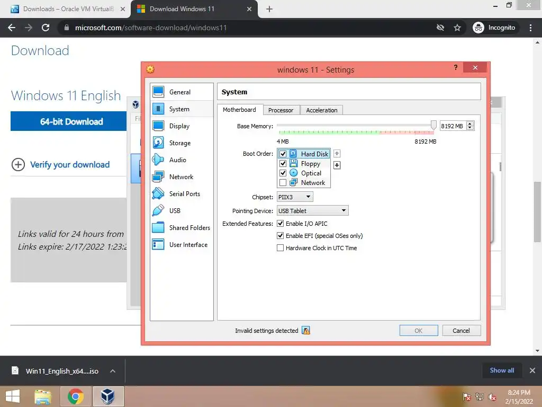The height and width of the screenshot is (407, 542).
Task: Open Network settings icon in sidebar
Action: pos(158,176)
